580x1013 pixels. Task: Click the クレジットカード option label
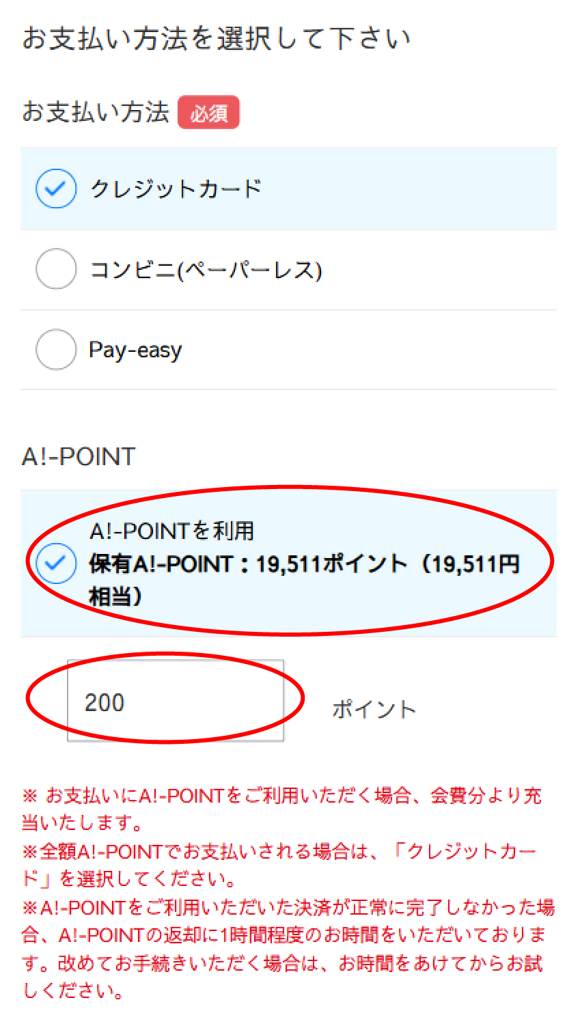tap(176, 189)
